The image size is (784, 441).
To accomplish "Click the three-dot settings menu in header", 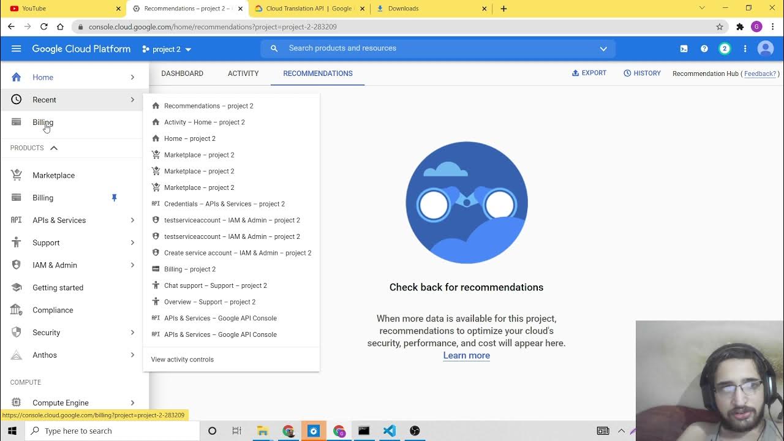I will click(x=745, y=49).
